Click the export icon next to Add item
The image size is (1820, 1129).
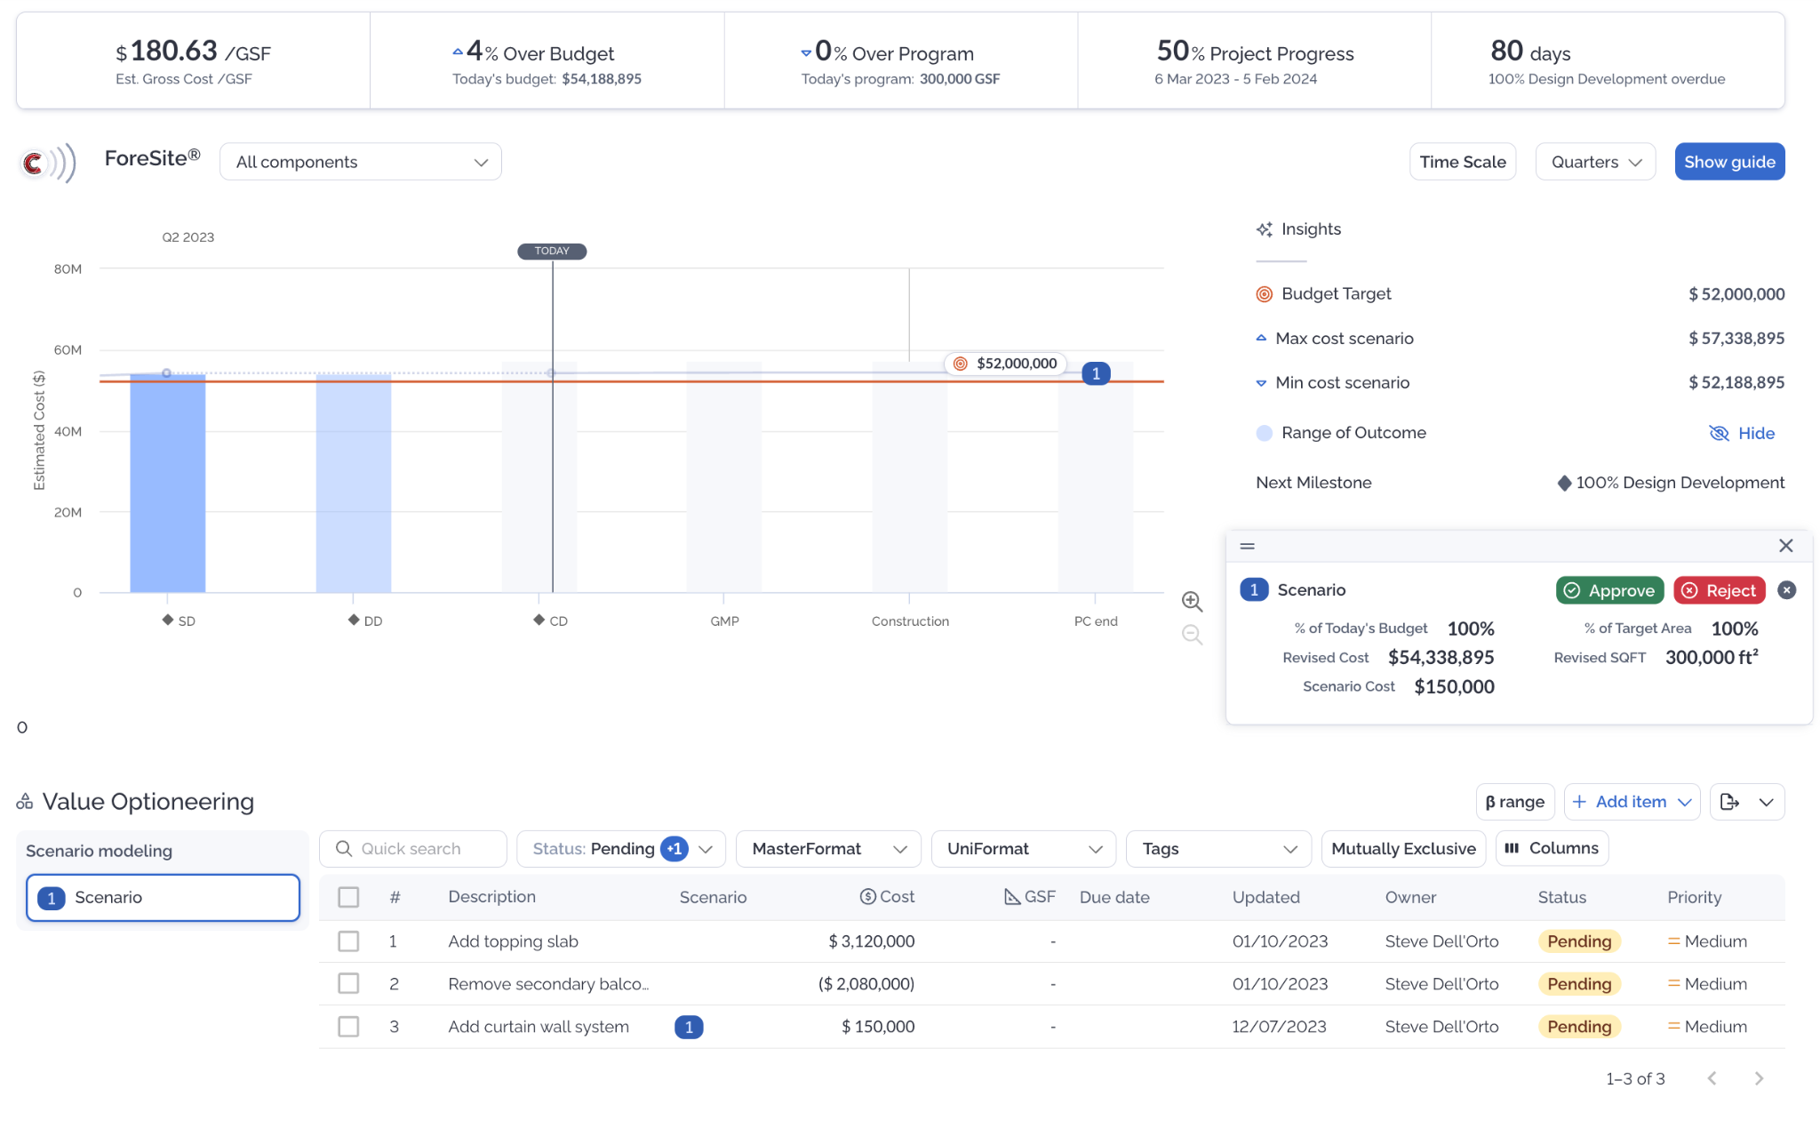point(1729,802)
